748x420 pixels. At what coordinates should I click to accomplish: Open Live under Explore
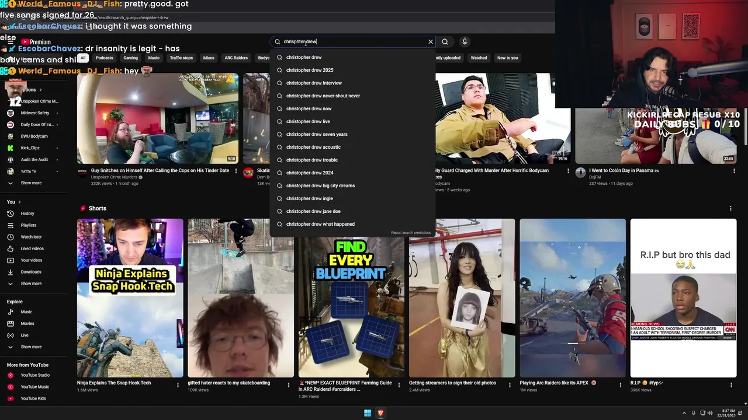pos(25,335)
